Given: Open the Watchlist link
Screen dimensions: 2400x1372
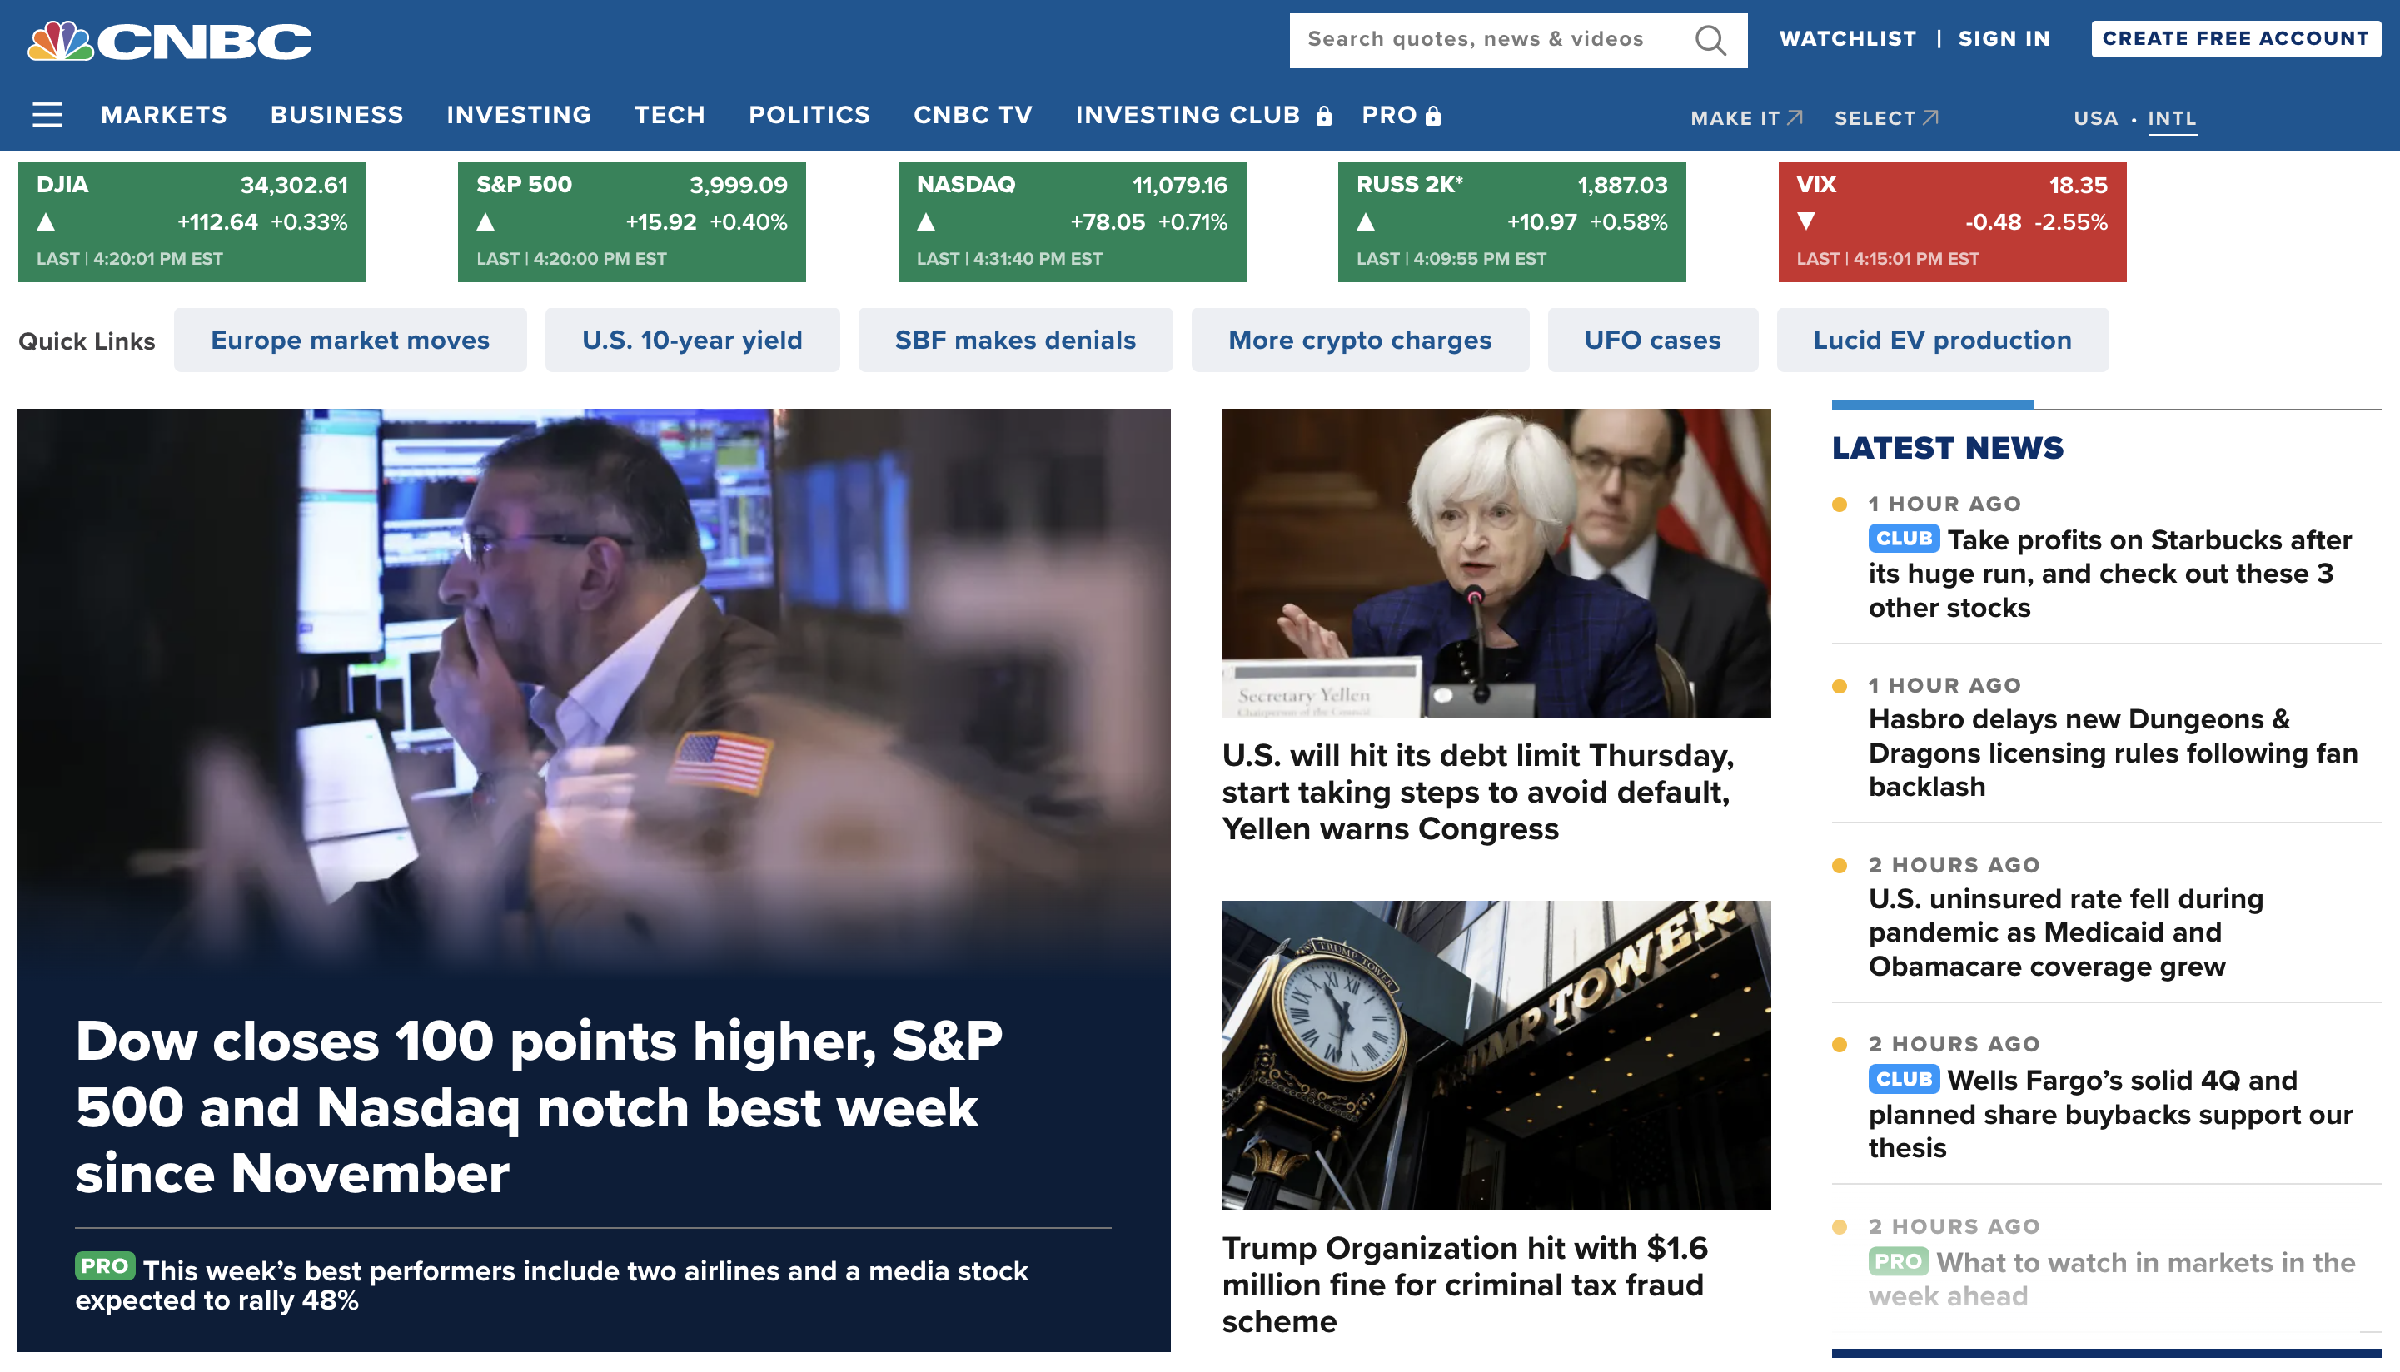Looking at the screenshot, I should 1847,38.
